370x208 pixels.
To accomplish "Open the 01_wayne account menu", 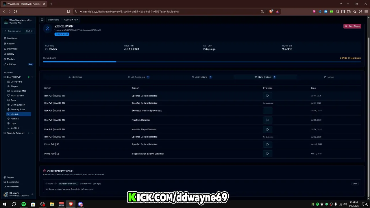I will coord(18,194).
